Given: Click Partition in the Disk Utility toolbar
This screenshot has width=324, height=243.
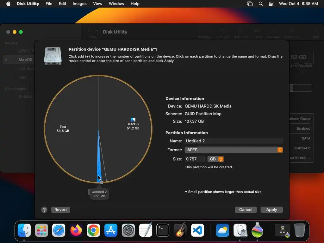Looking at the screenshot, I should [x=241, y=34].
